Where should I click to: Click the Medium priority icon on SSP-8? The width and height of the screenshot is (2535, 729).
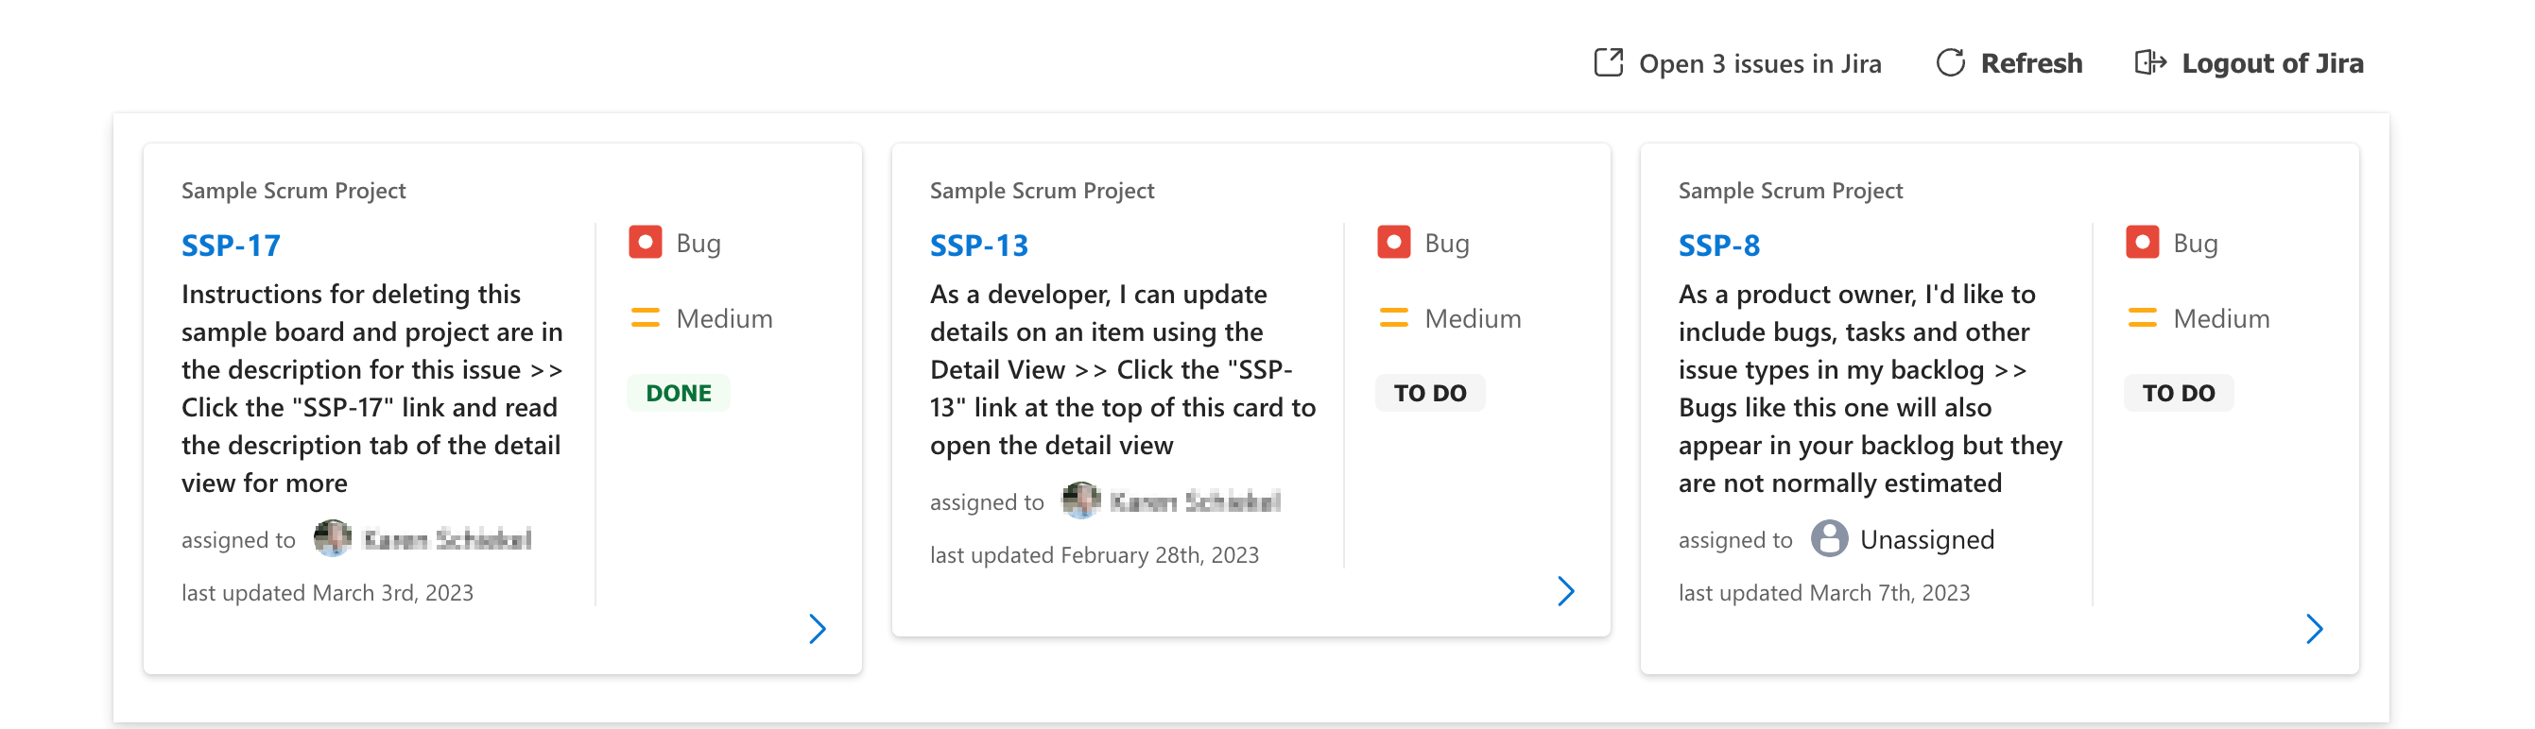(2143, 318)
